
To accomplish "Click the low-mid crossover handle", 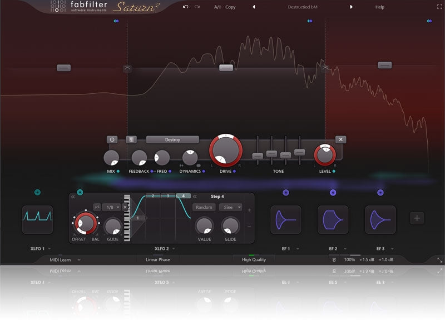I will click(x=127, y=68).
